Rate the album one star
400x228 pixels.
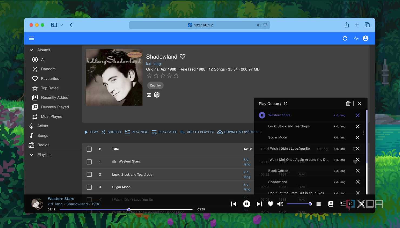[149, 76]
